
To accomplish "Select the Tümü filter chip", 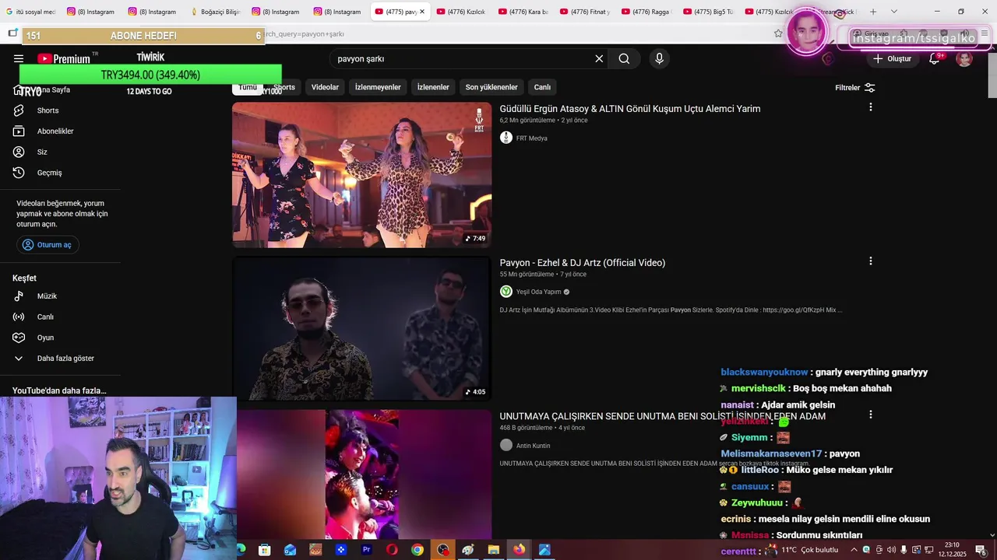I will point(248,87).
